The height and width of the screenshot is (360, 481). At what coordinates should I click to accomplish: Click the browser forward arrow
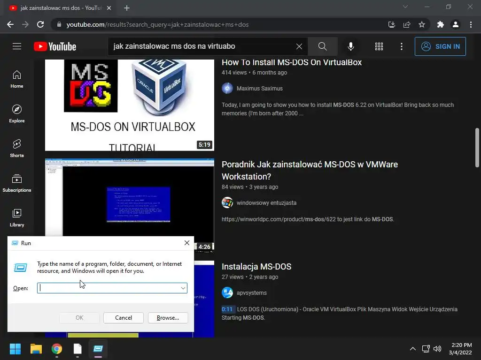click(25, 24)
